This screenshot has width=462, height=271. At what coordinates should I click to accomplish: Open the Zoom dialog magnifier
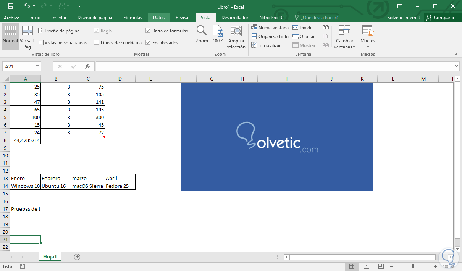202,34
